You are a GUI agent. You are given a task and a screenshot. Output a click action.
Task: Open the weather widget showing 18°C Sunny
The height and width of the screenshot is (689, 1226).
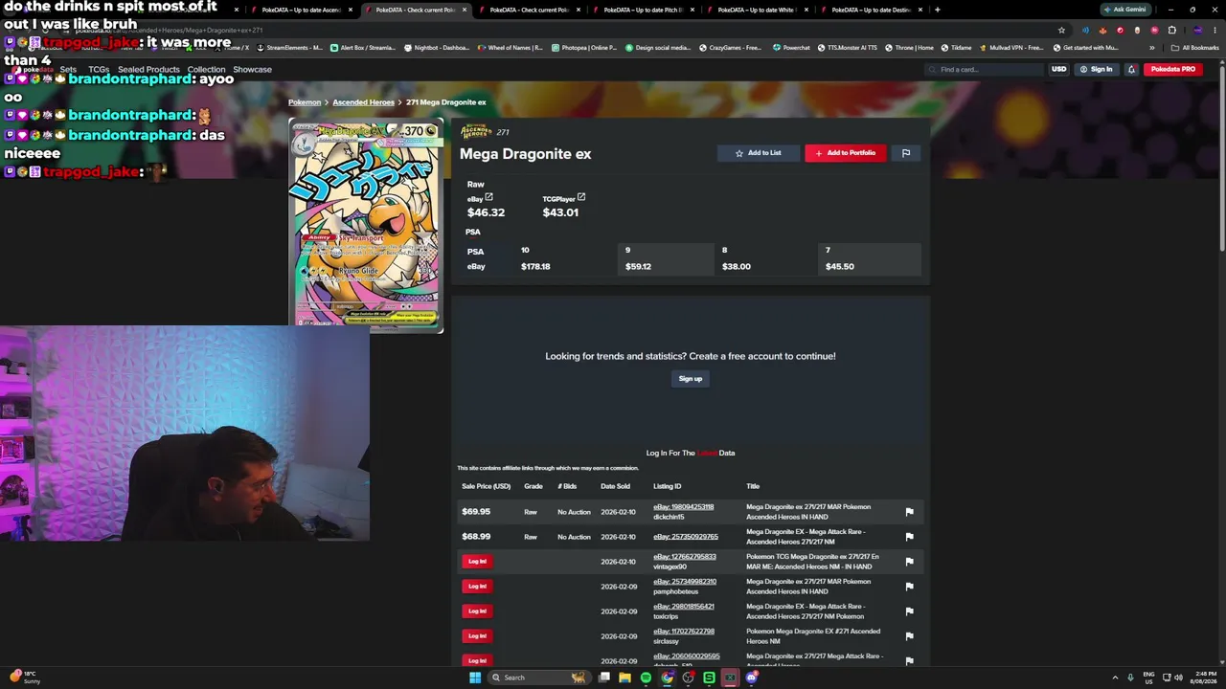24,678
